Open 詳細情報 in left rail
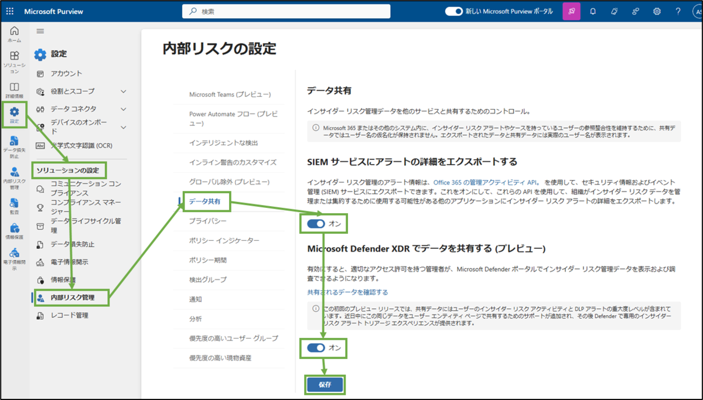The width and height of the screenshot is (703, 400). 15,91
